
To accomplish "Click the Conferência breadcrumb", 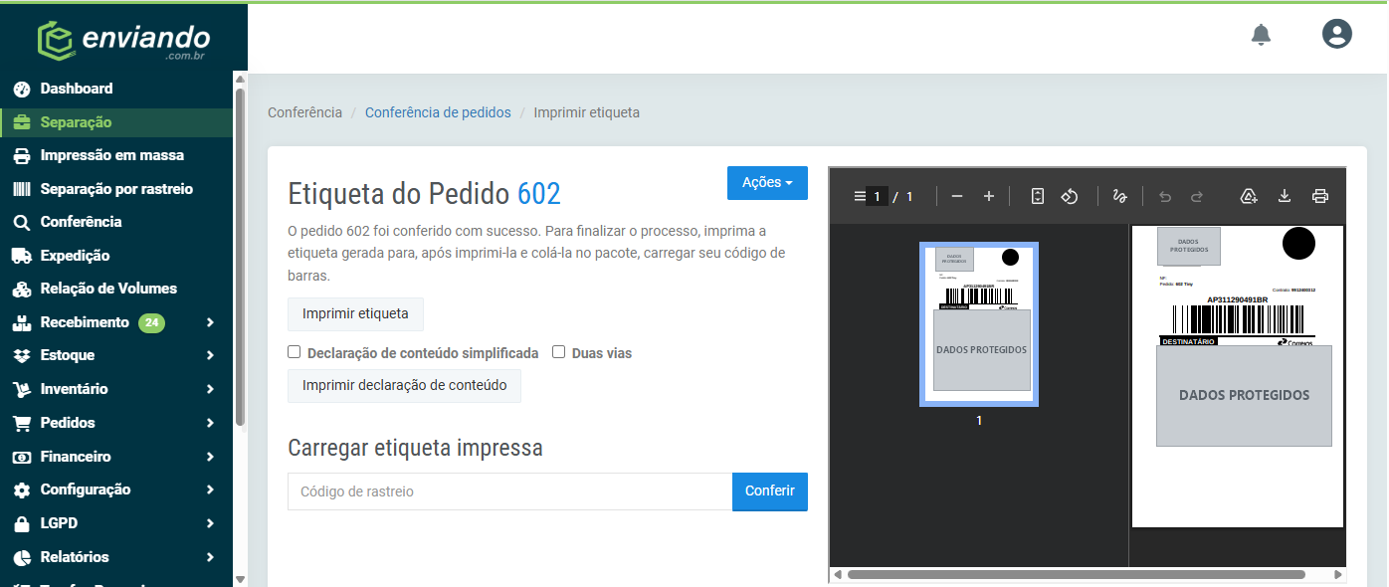I will (304, 112).
